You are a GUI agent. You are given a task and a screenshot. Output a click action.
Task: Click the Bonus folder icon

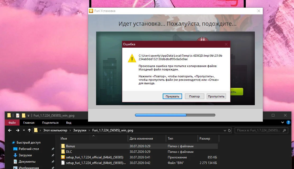[63, 146]
